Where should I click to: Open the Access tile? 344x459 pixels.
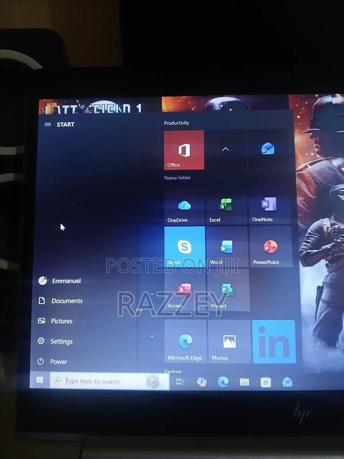[x=185, y=290]
